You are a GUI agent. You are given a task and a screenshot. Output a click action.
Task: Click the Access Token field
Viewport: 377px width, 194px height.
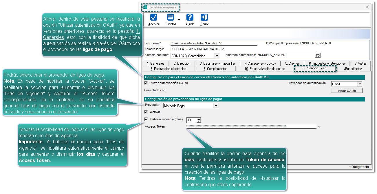point(251,126)
